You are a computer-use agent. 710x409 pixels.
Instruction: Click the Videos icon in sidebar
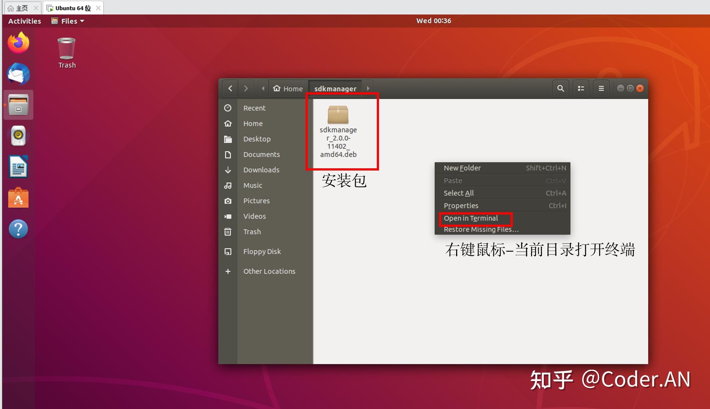228,216
